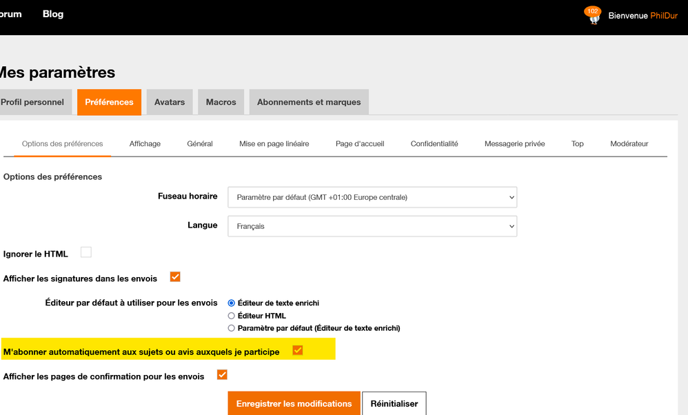Screen dimensions: 688x415
Task: Select the Modérateur sub-tab
Action: [x=629, y=143]
